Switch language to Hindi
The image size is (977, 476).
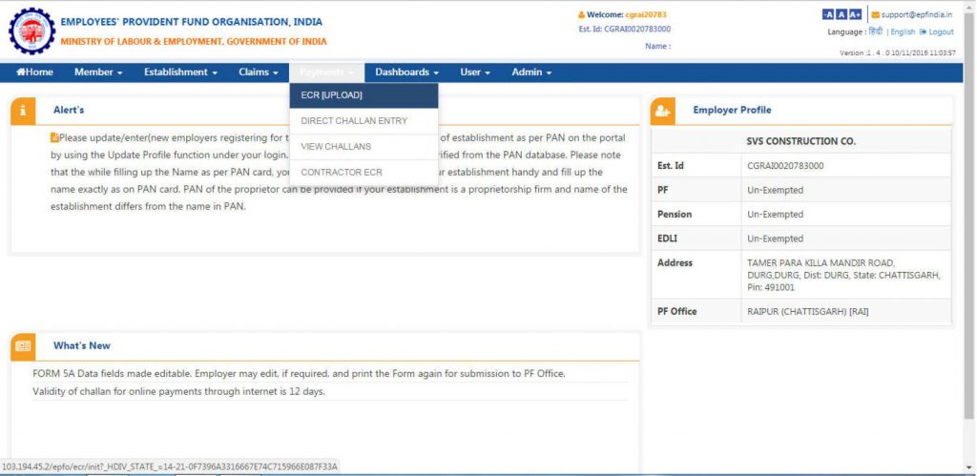[x=876, y=31]
